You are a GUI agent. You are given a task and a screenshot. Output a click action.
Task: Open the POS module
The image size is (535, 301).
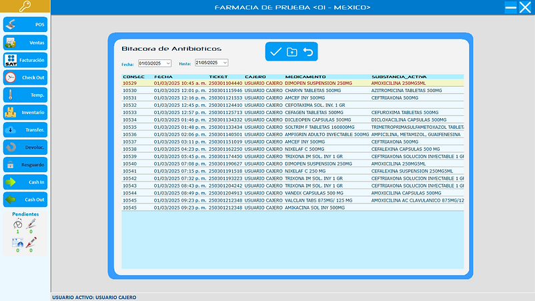[x=25, y=25]
